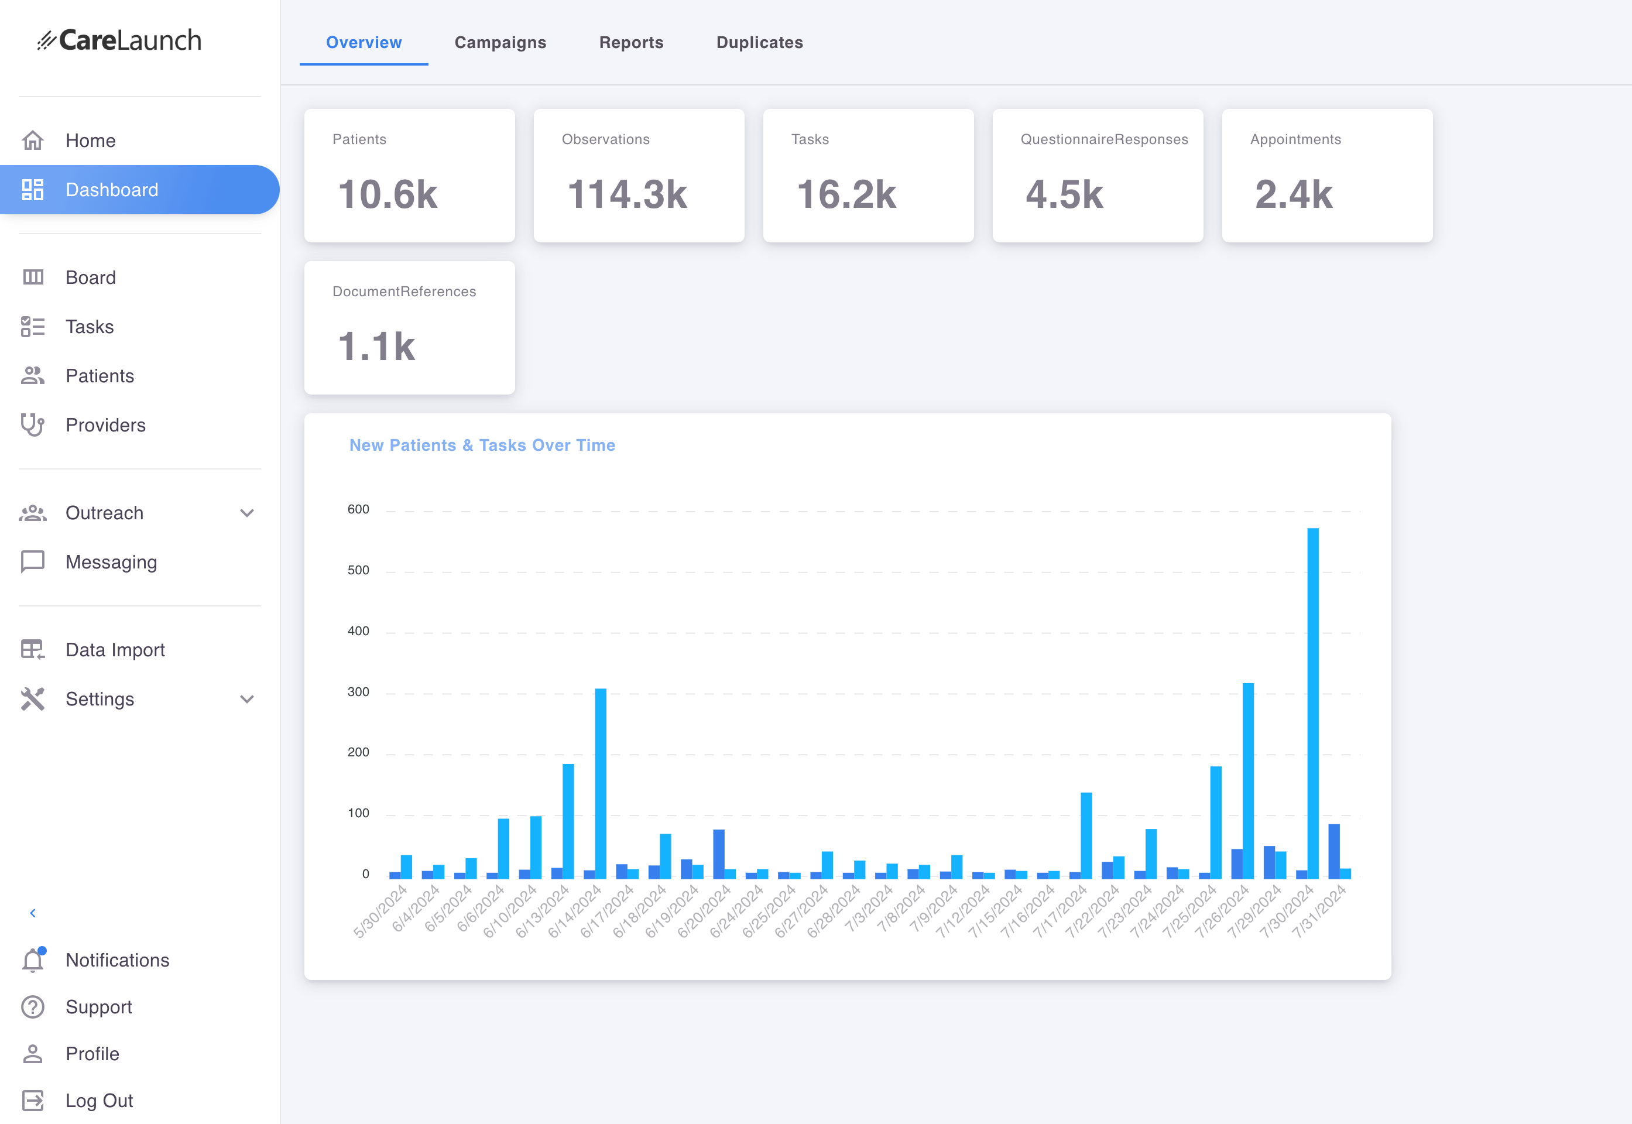
Task: Click the Patients people icon
Action: pyautogui.click(x=32, y=375)
